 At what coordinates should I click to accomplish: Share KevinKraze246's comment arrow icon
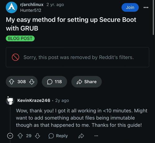(x=81, y=136)
